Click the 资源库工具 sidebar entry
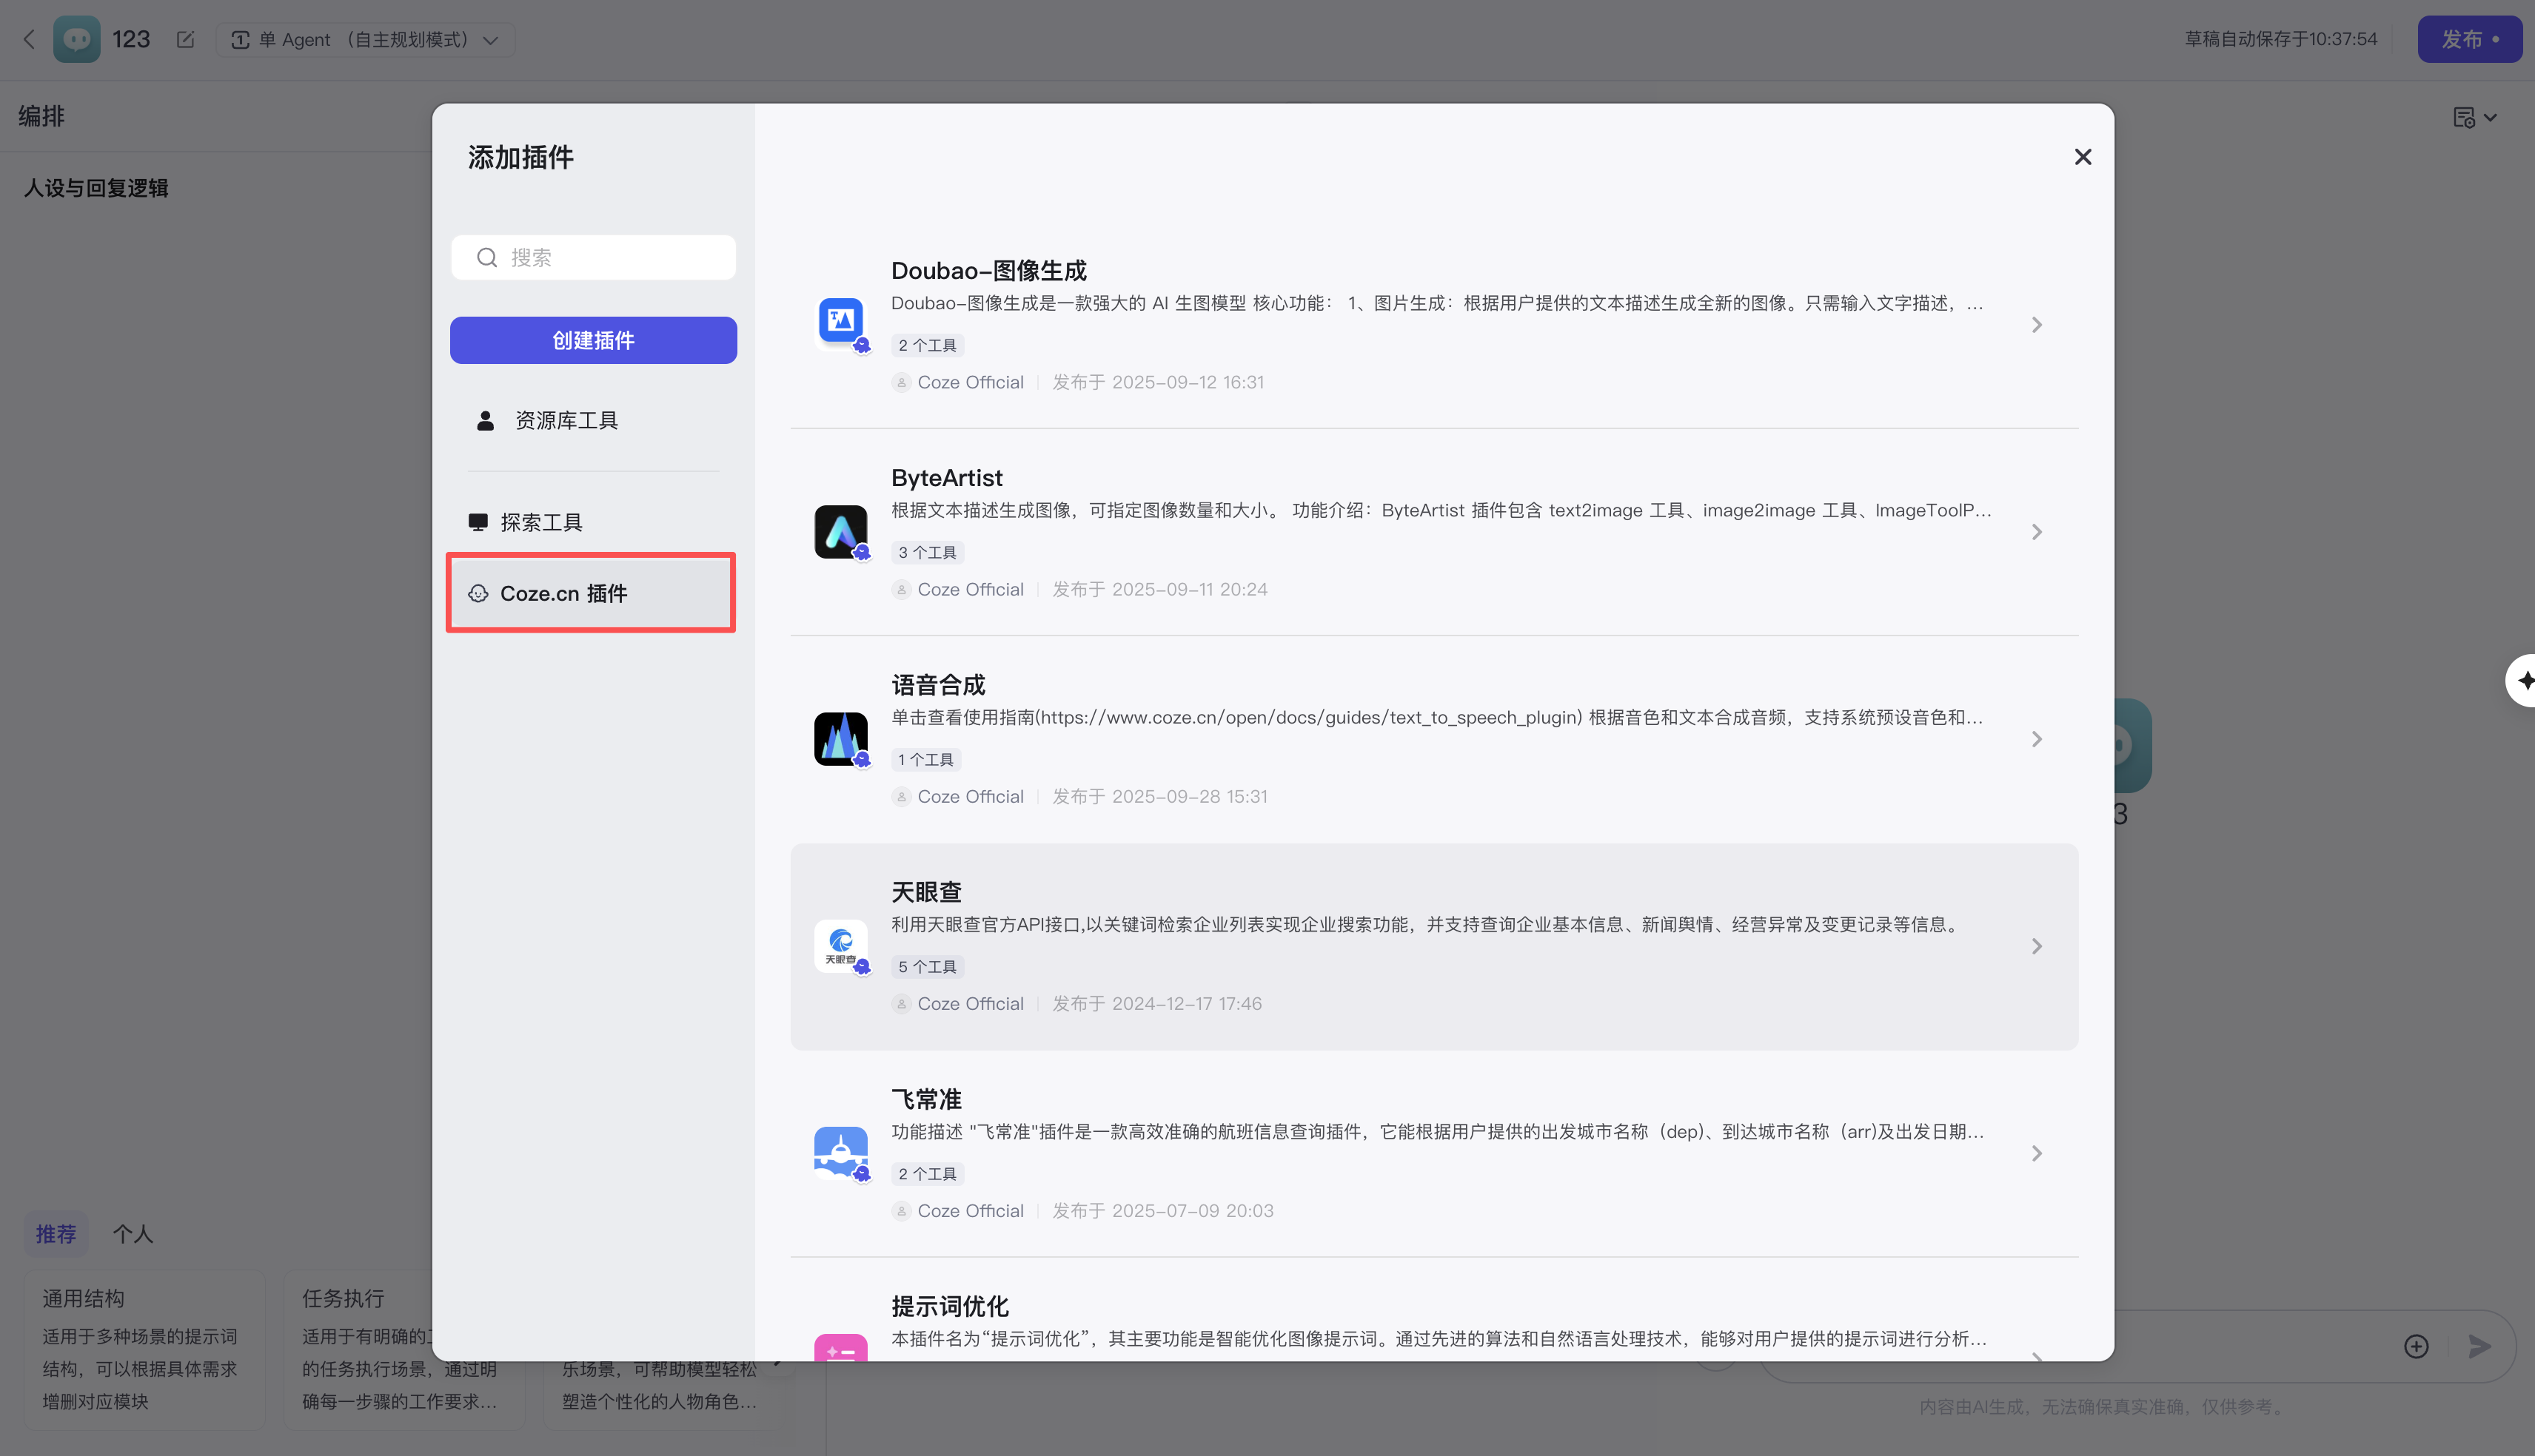The image size is (2535, 1456). pos(565,420)
